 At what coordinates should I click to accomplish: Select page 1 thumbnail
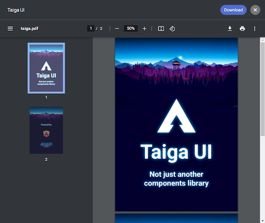(x=46, y=68)
